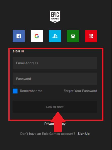Open the Forgot Your Password link
This screenshot has width=112, height=150.
[80, 91]
